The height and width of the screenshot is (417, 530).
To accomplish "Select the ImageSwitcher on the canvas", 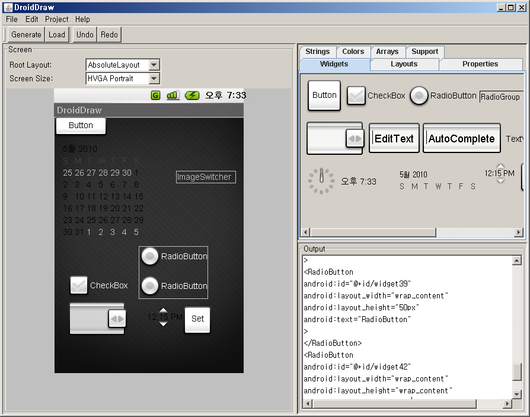I will click(206, 177).
